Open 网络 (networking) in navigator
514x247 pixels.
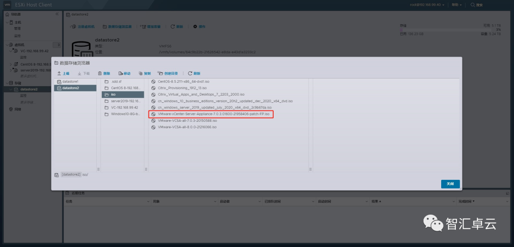coord(18,109)
